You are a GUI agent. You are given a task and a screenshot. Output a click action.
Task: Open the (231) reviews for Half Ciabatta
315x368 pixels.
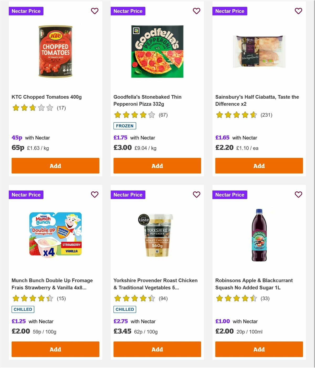266,115
